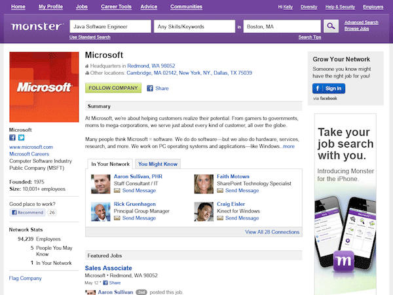Click the monster logo
This screenshot has height=295, width=393.
[37, 26]
